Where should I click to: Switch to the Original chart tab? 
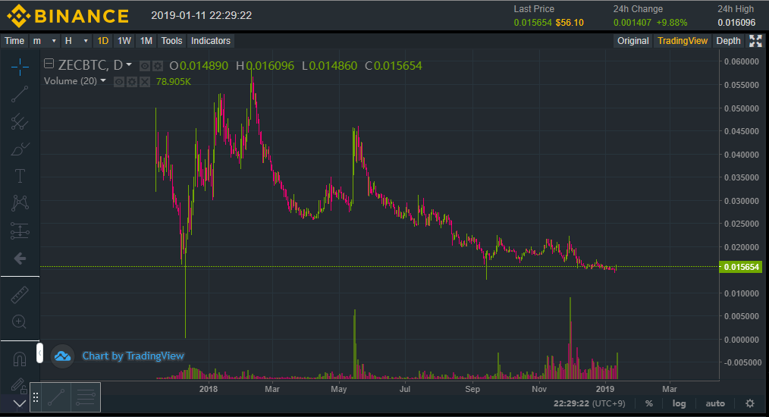(632, 41)
